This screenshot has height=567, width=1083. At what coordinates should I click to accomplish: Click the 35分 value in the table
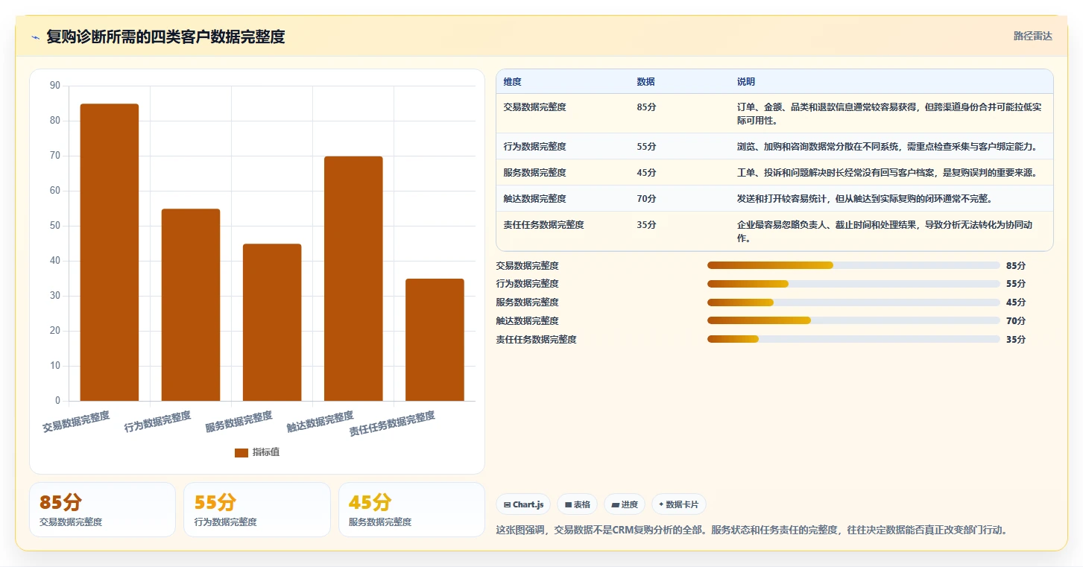click(x=647, y=225)
